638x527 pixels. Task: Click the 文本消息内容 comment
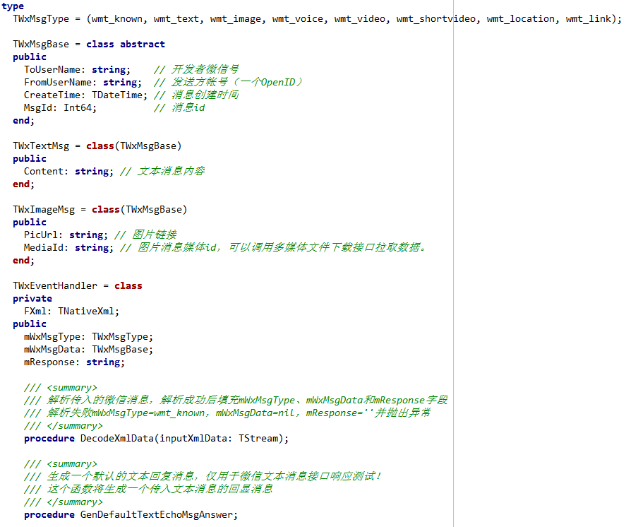(x=162, y=172)
